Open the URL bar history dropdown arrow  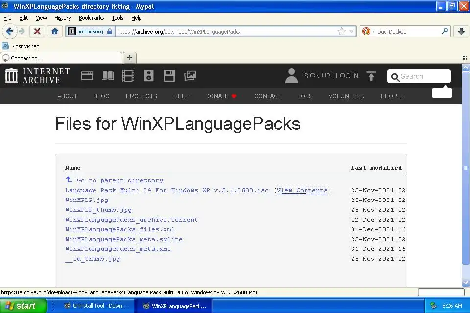[x=352, y=31]
